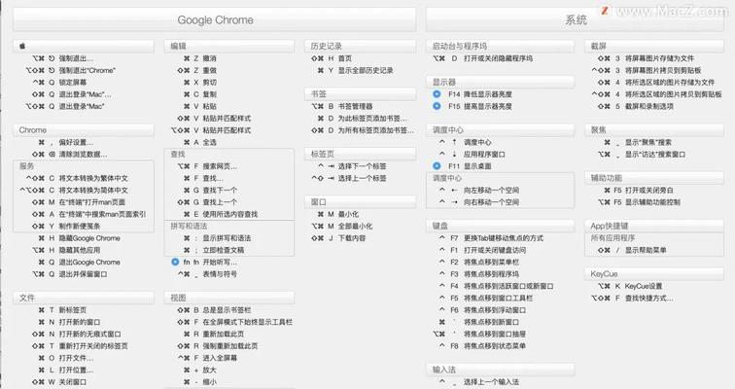This screenshot has width=735, height=389.
Task: Click 打开新的无痕式窗口 row
Action: [76, 334]
